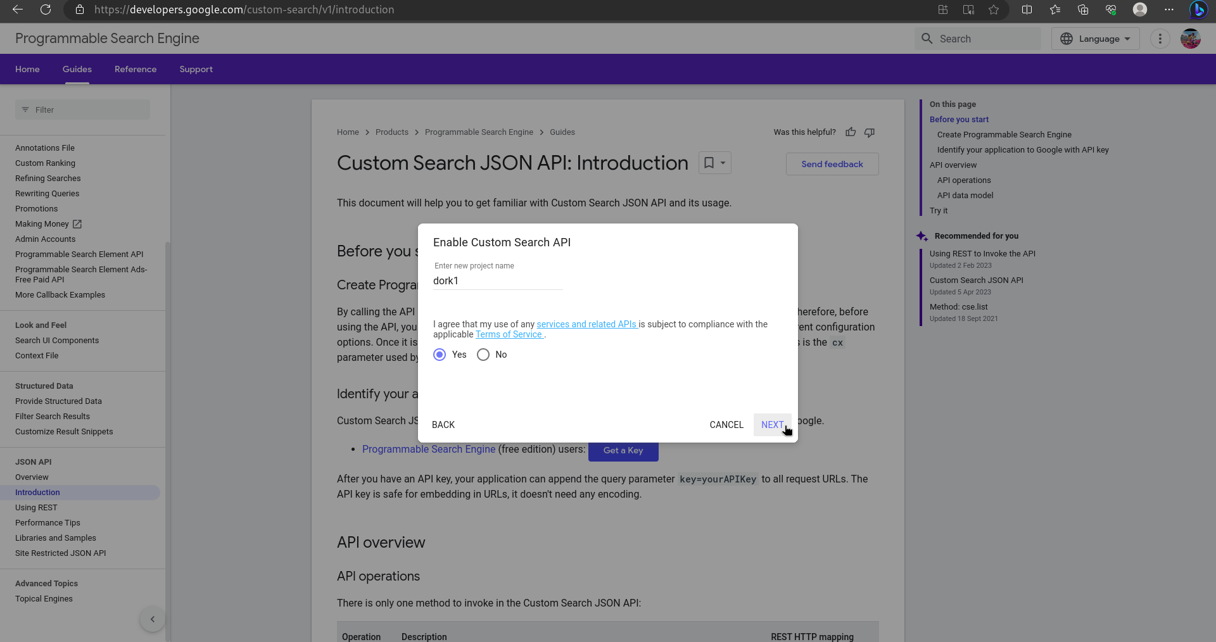1216x642 pixels.
Task: Open Rewriting Queries in sidebar
Action: point(47,194)
